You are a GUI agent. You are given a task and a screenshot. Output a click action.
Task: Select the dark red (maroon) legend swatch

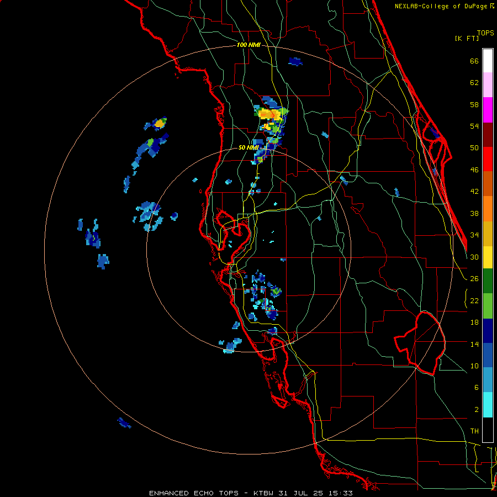coord(488,135)
